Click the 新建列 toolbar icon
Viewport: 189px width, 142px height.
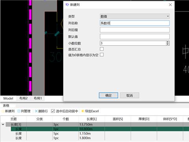[x=3, y=111]
